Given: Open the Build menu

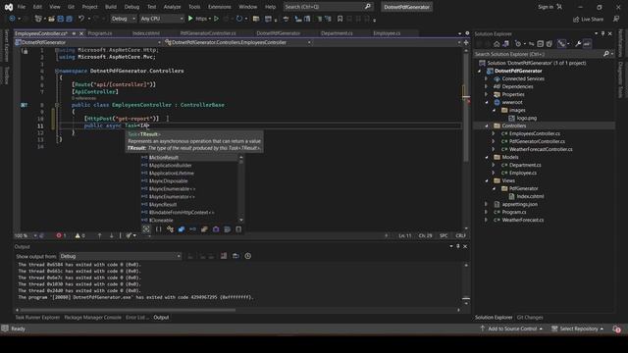Looking at the screenshot, I should (111, 7).
